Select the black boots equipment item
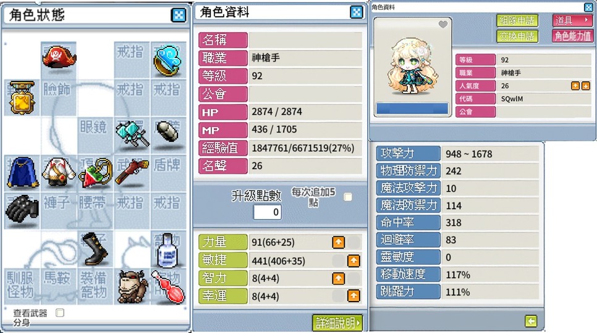597x333 pixels. click(95, 249)
